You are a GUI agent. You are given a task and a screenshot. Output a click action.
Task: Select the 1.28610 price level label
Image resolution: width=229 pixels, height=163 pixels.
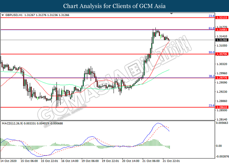point(222,107)
